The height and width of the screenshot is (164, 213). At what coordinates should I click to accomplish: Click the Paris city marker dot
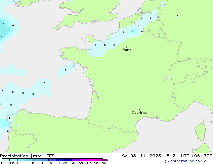(x=127, y=47)
